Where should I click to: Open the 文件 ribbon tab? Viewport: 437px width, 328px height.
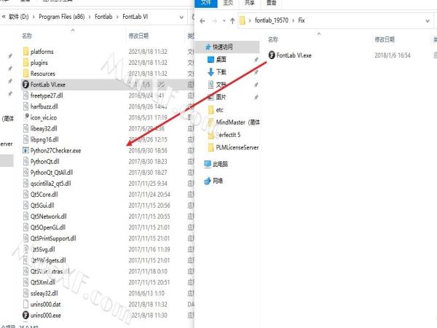(205, 2)
